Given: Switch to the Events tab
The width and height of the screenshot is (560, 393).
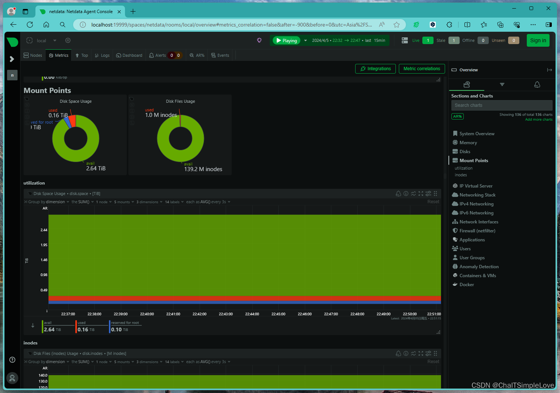Looking at the screenshot, I should [x=220, y=55].
